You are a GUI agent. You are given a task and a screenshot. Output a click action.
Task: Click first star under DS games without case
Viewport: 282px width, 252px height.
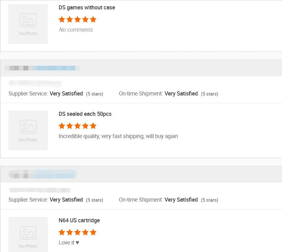(x=62, y=20)
